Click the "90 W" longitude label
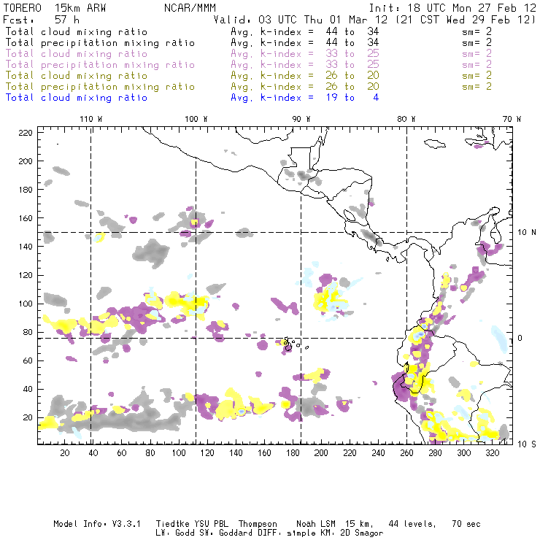The image size is (540, 540). pyautogui.click(x=301, y=119)
